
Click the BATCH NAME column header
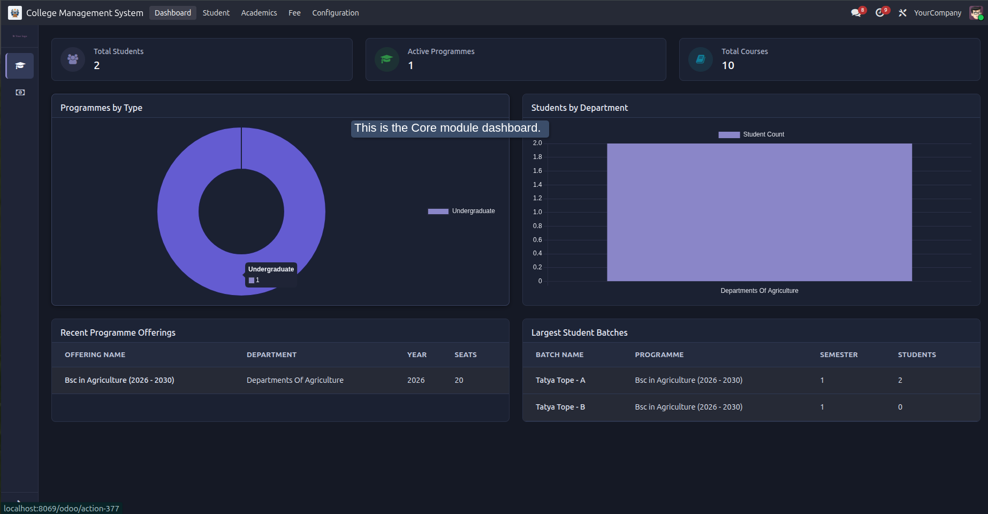point(560,355)
